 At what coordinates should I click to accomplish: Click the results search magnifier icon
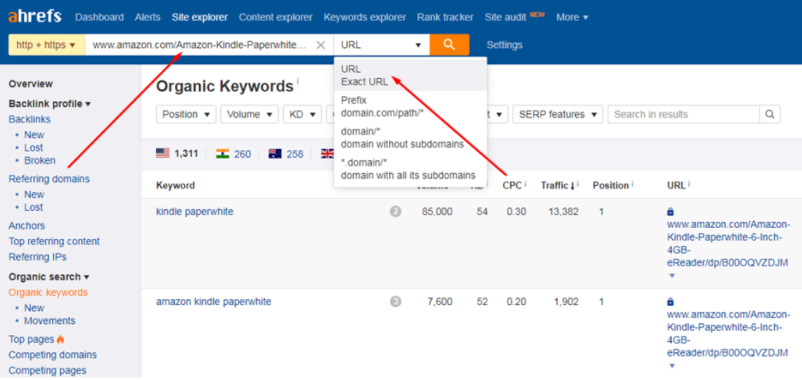pyautogui.click(x=770, y=114)
